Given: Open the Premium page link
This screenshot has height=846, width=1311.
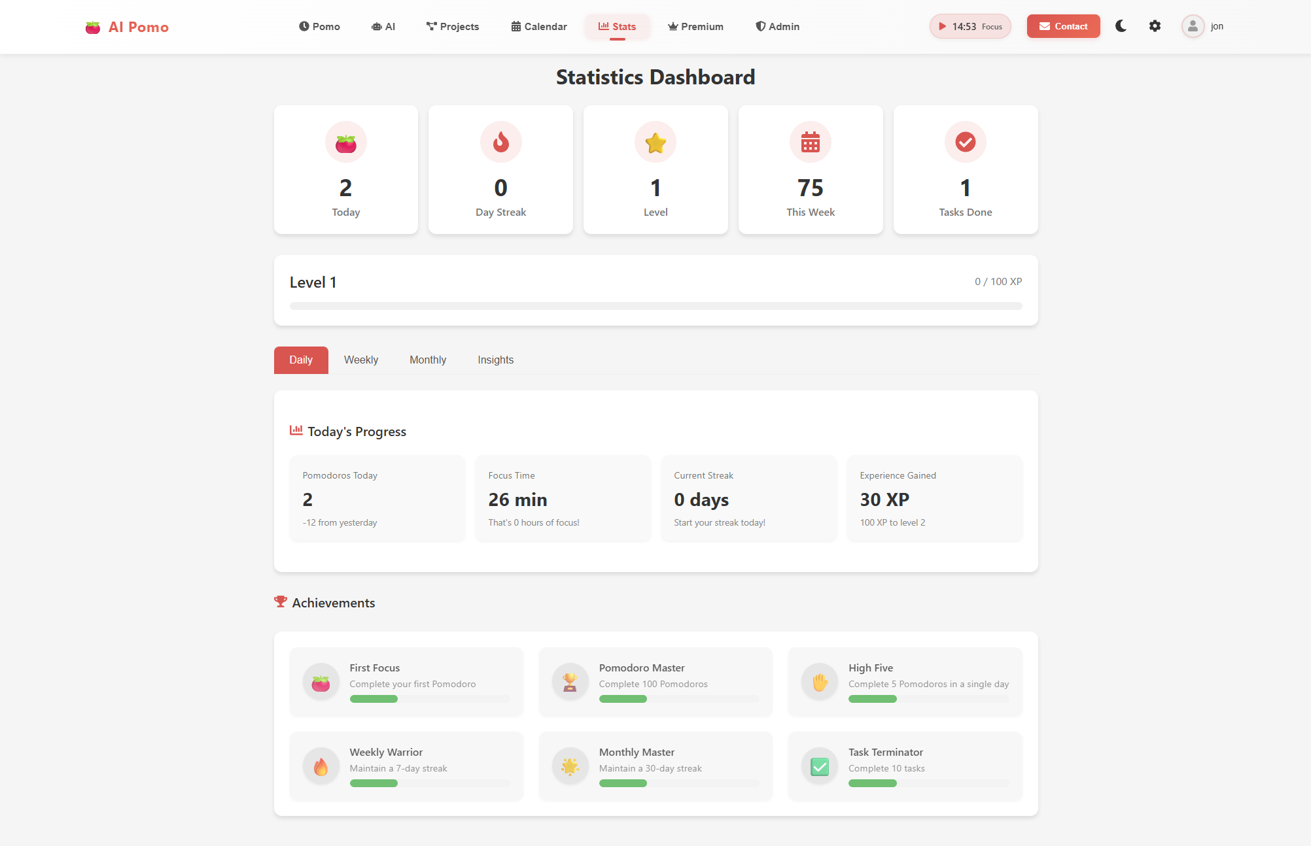Looking at the screenshot, I should 695,27.
